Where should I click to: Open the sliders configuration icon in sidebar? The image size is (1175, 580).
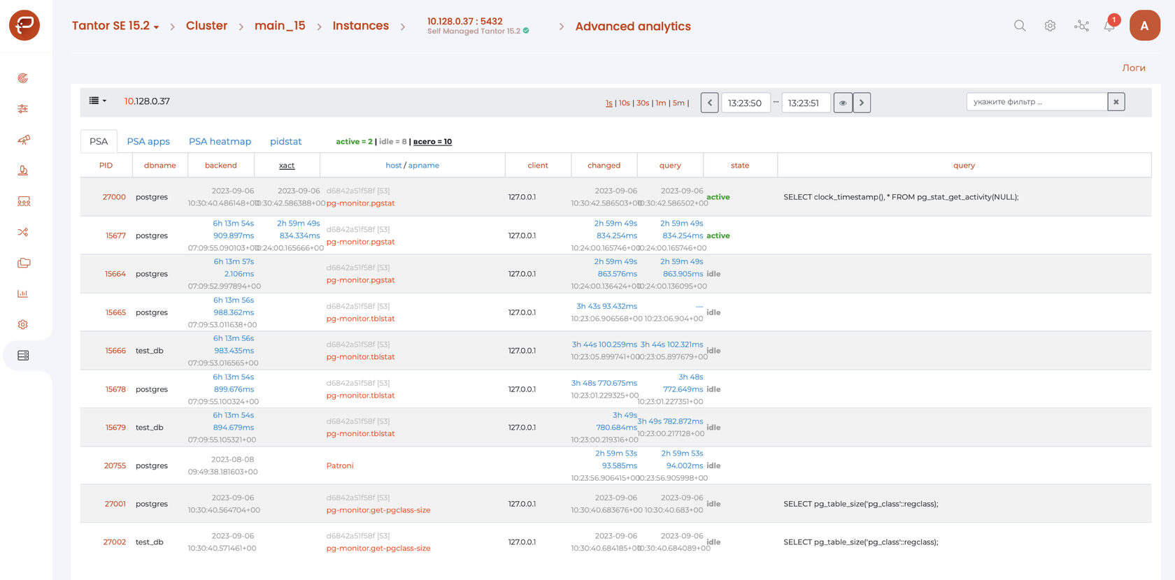point(23,109)
